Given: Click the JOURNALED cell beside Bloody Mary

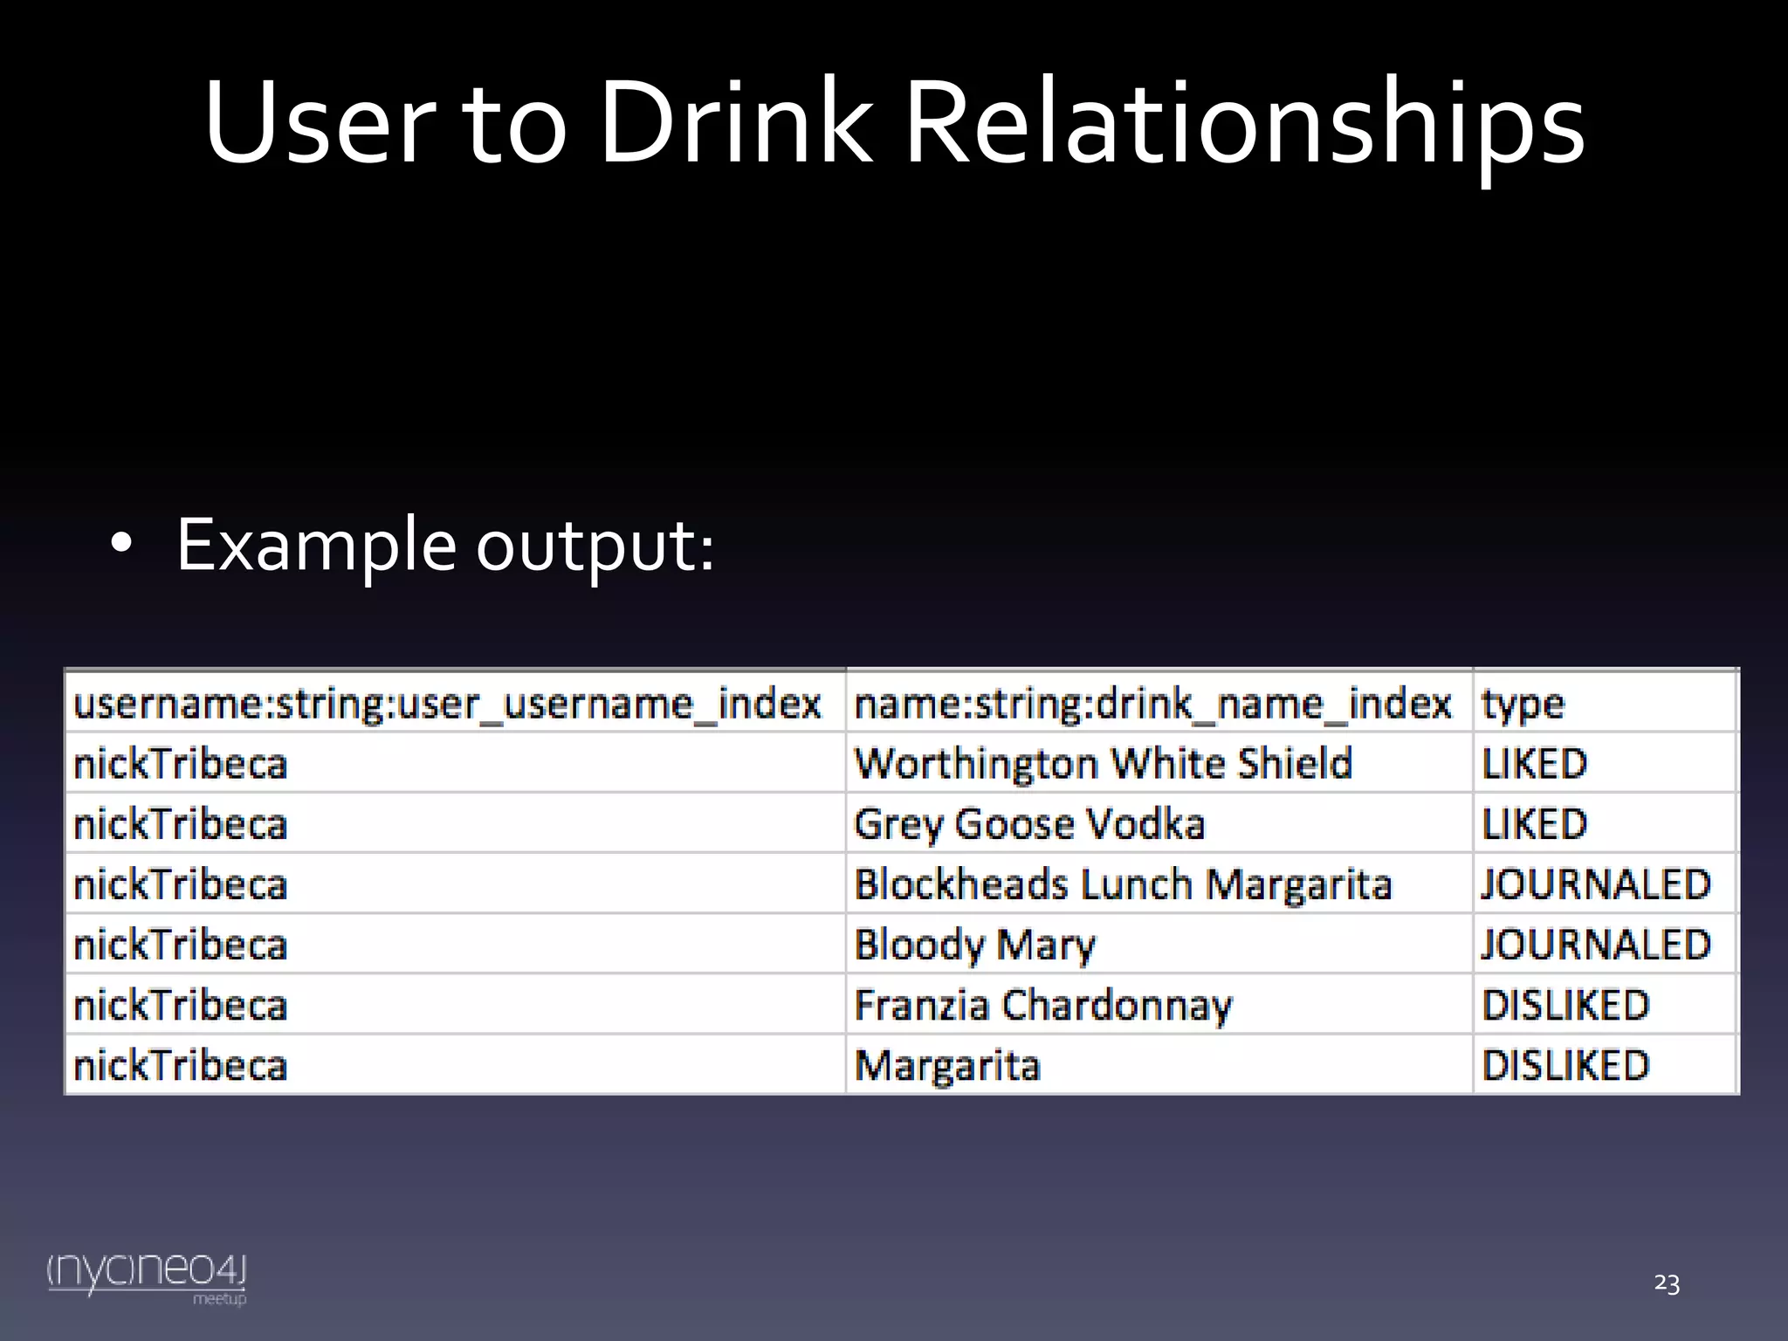Looking at the screenshot, I should coord(1595,945).
